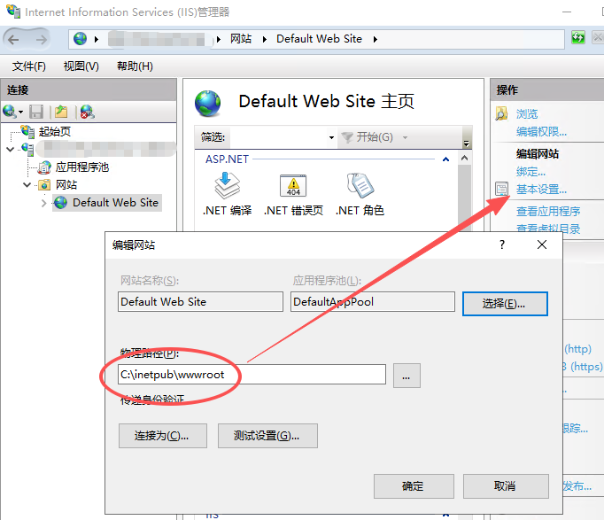The width and height of the screenshot is (604, 520).
Task: Select 网站 node in the connections tree
Action: 66,185
